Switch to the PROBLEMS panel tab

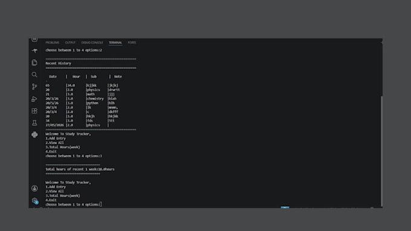[53, 42]
